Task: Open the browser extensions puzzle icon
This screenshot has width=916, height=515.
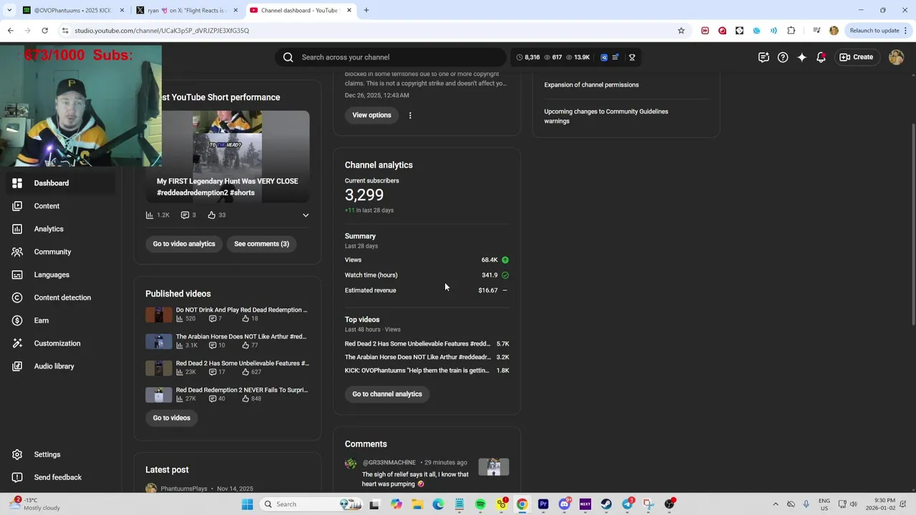Action: [x=791, y=31]
